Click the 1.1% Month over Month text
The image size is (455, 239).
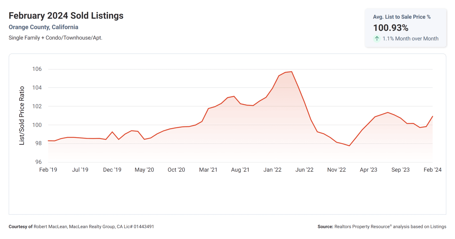click(x=410, y=39)
